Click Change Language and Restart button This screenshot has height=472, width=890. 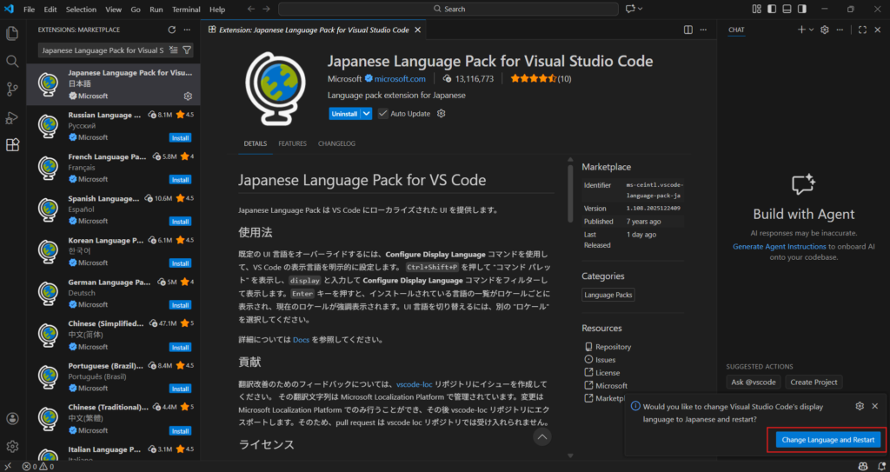pos(827,440)
